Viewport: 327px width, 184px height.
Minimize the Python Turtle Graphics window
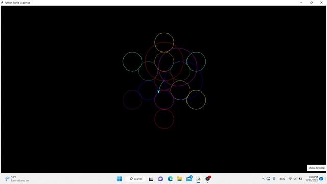tap(301, 2)
